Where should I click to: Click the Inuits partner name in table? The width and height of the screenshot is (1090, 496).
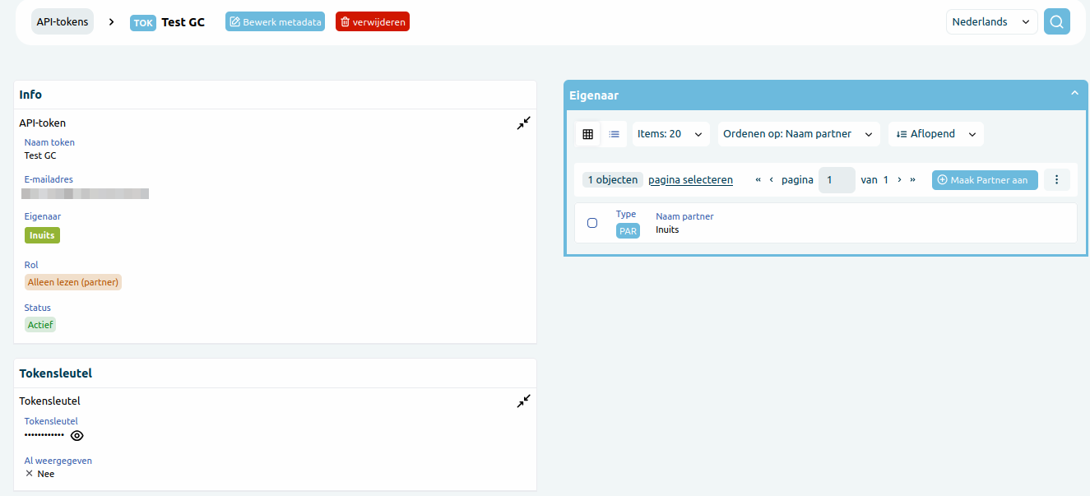(667, 230)
